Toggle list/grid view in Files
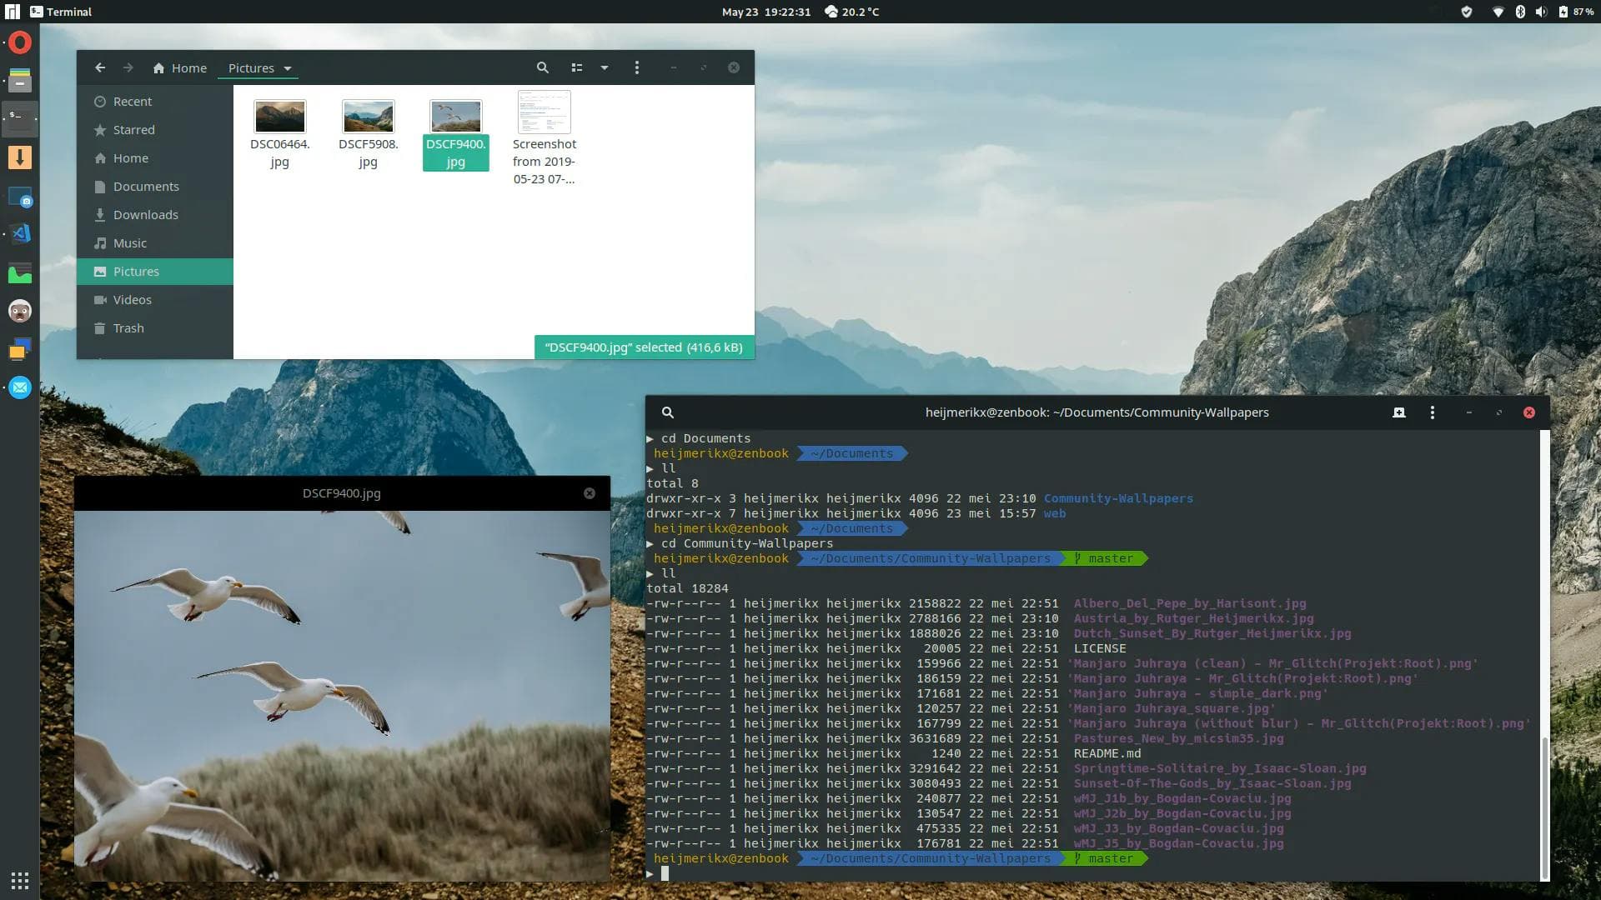The height and width of the screenshot is (900, 1601). [576, 67]
